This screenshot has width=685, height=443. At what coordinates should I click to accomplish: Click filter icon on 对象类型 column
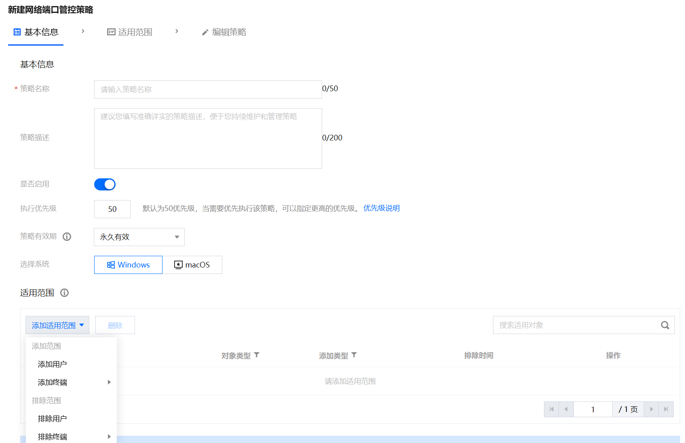(x=257, y=355)
